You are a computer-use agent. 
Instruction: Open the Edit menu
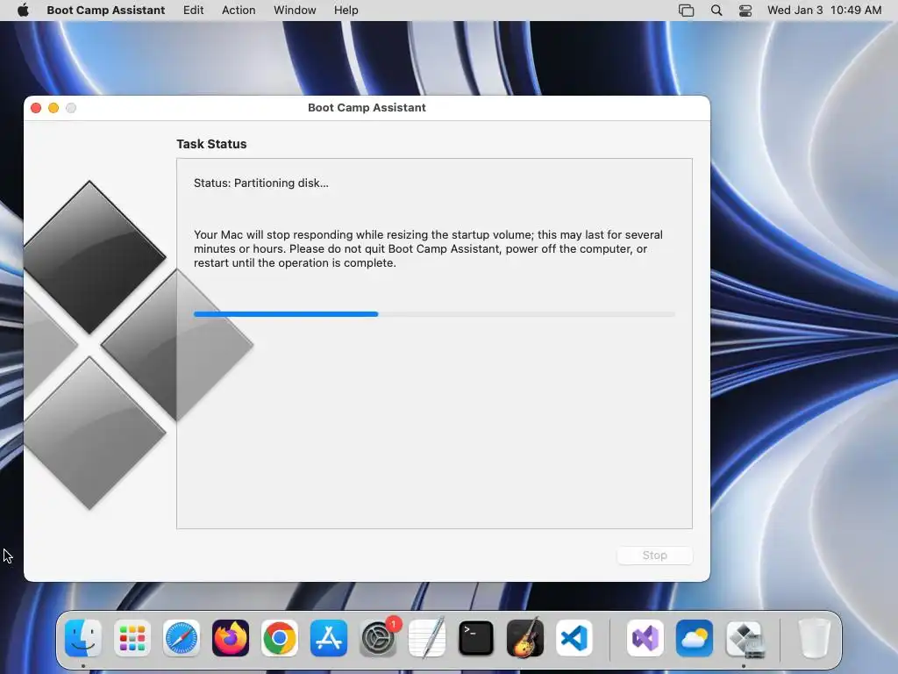tap(193, 11)
